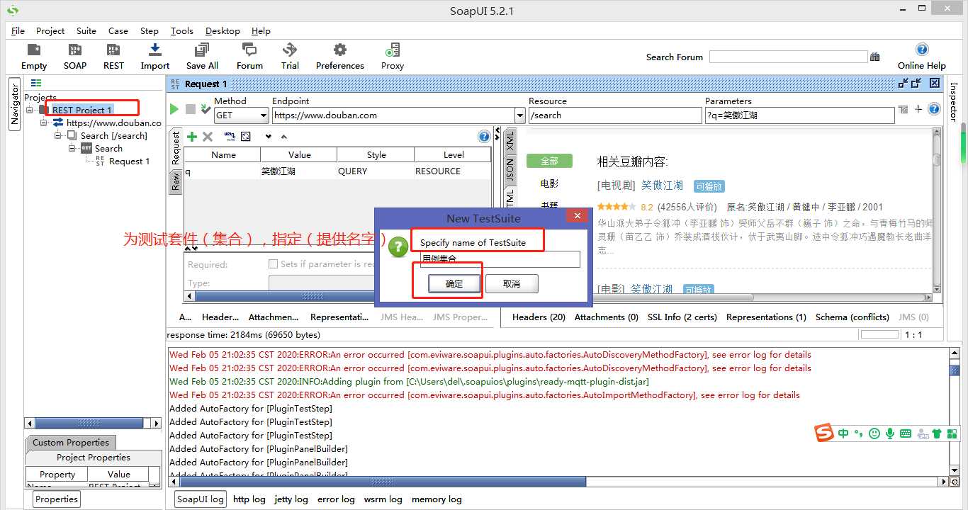Switch to the JSON vertical response tab
This screenshot has width=968, height=510.
pyautogui.click(x=510, y=170)
